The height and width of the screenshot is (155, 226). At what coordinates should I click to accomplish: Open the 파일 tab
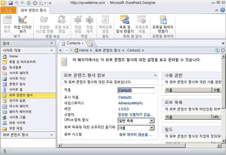point(8,10)
